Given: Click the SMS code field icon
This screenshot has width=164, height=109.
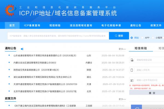Looking at the screenshot, I should 132,60.
